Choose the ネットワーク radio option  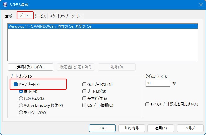(21, 112)
